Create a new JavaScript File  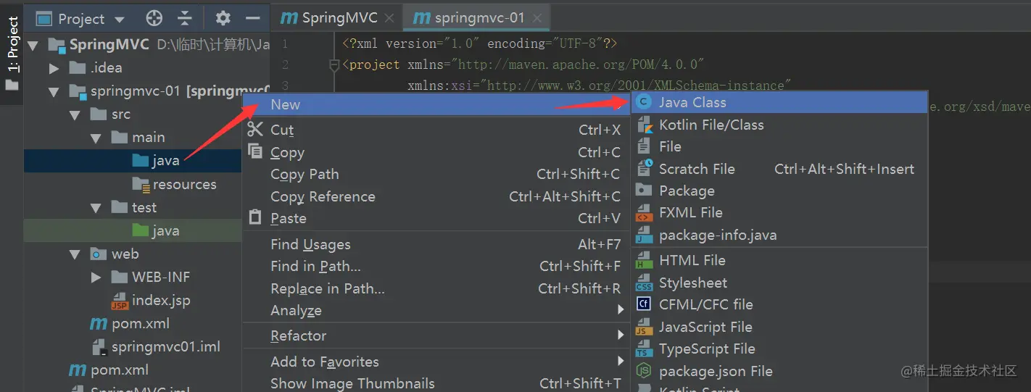[x=779, y=327]
